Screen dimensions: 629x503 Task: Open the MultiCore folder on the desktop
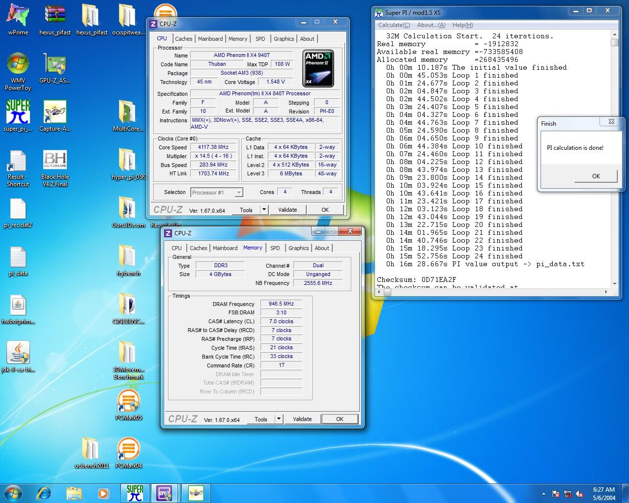coord(128,116)
